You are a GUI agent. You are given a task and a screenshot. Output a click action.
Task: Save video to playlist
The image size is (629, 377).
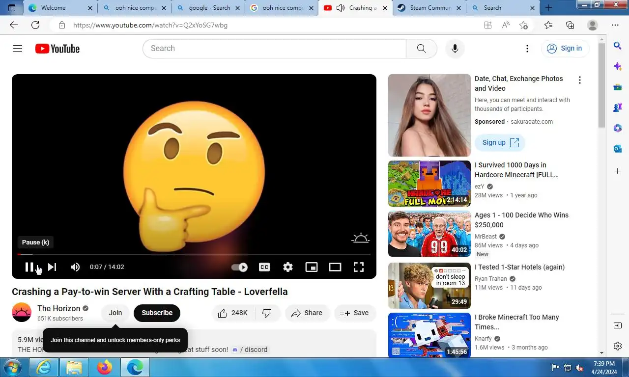355,313
